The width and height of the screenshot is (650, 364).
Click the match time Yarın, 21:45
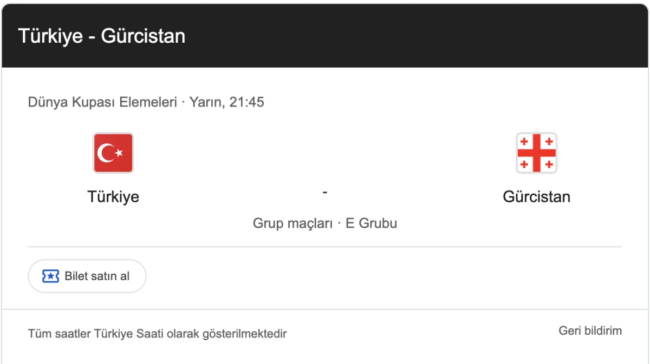(226, 102)
